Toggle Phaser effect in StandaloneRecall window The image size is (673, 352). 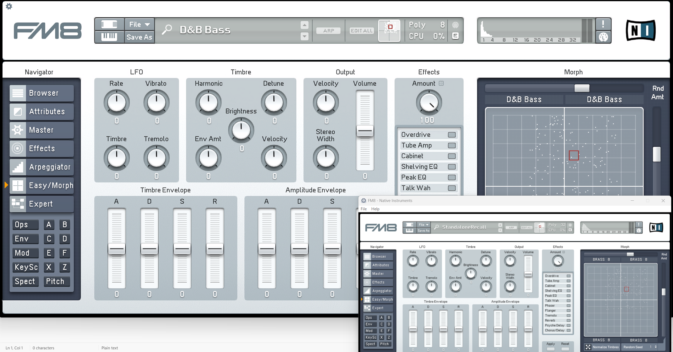pos(568,306)
